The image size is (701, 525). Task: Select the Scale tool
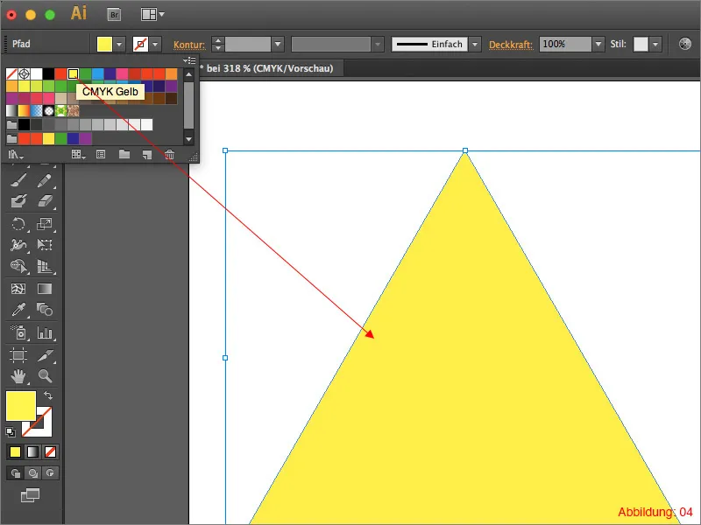pyautogui.click(x=45, y=223)
